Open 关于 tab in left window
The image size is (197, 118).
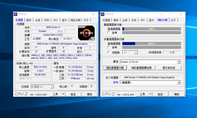(x=86, y=20)
